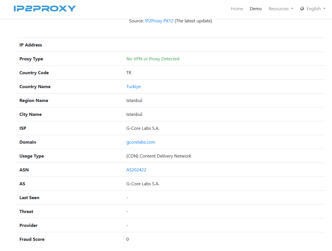Click the 'Threat' row label
The height and width of the screenshot is (251, 332).
point(26,212)
